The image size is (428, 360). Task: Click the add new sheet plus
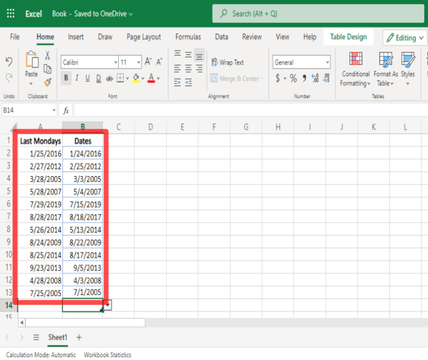tap(79, 337)
